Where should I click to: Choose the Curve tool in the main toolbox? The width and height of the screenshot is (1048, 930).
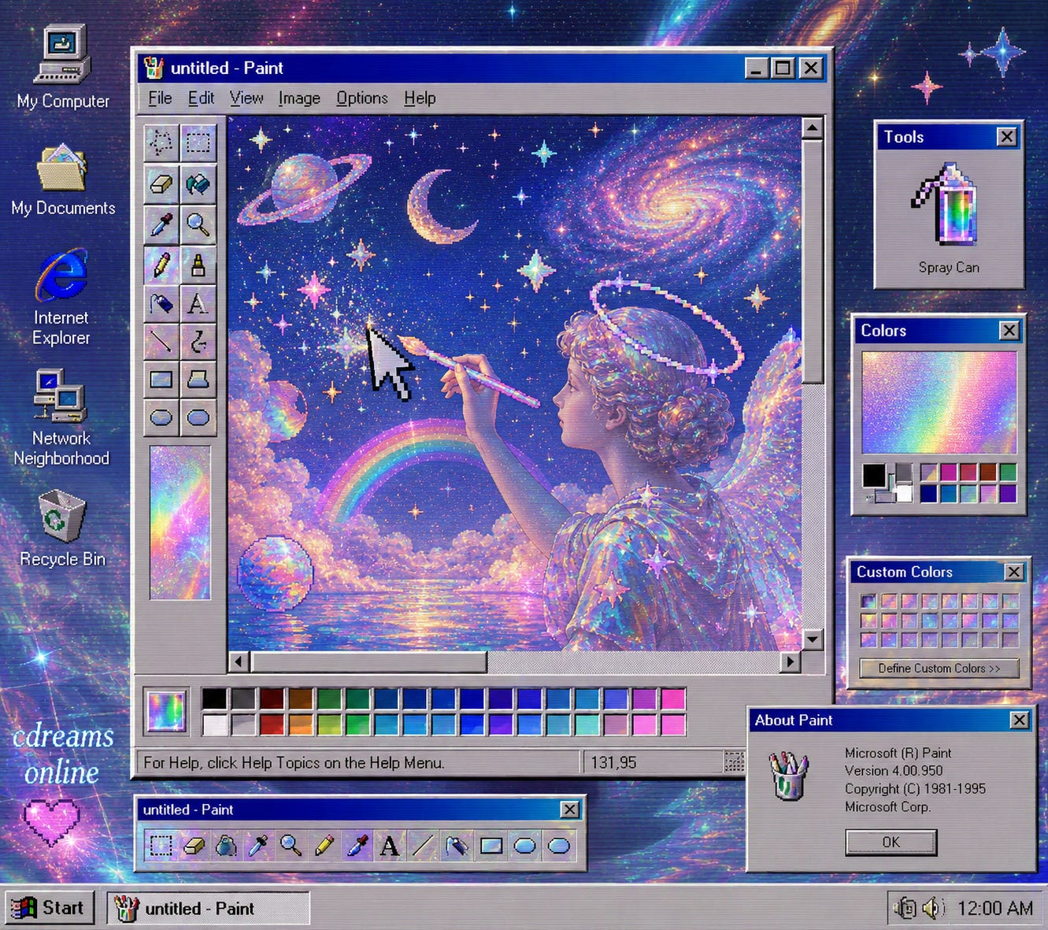click(x=198, y=341)
